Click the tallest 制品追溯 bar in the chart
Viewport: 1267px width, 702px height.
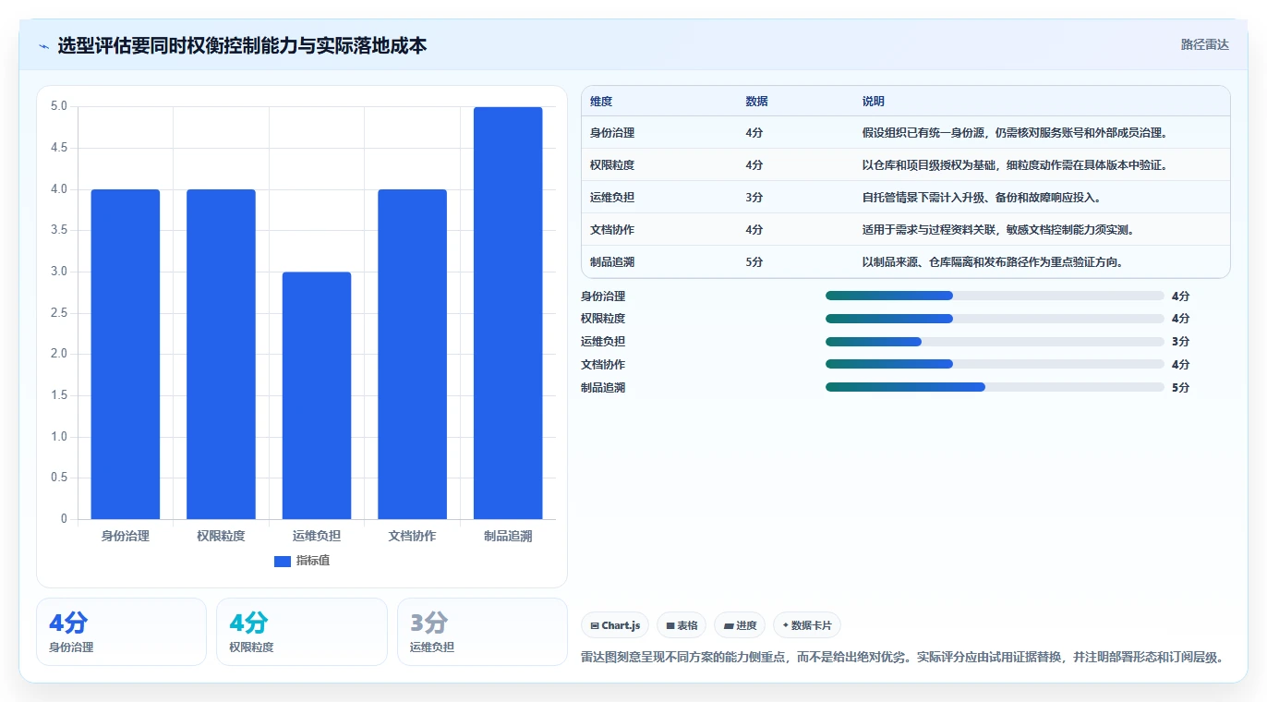(508, 313)
